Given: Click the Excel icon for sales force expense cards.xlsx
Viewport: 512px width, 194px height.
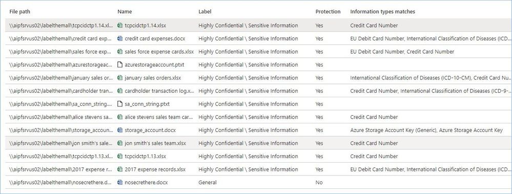Looking at the screenshot, I should click(120, 52).
